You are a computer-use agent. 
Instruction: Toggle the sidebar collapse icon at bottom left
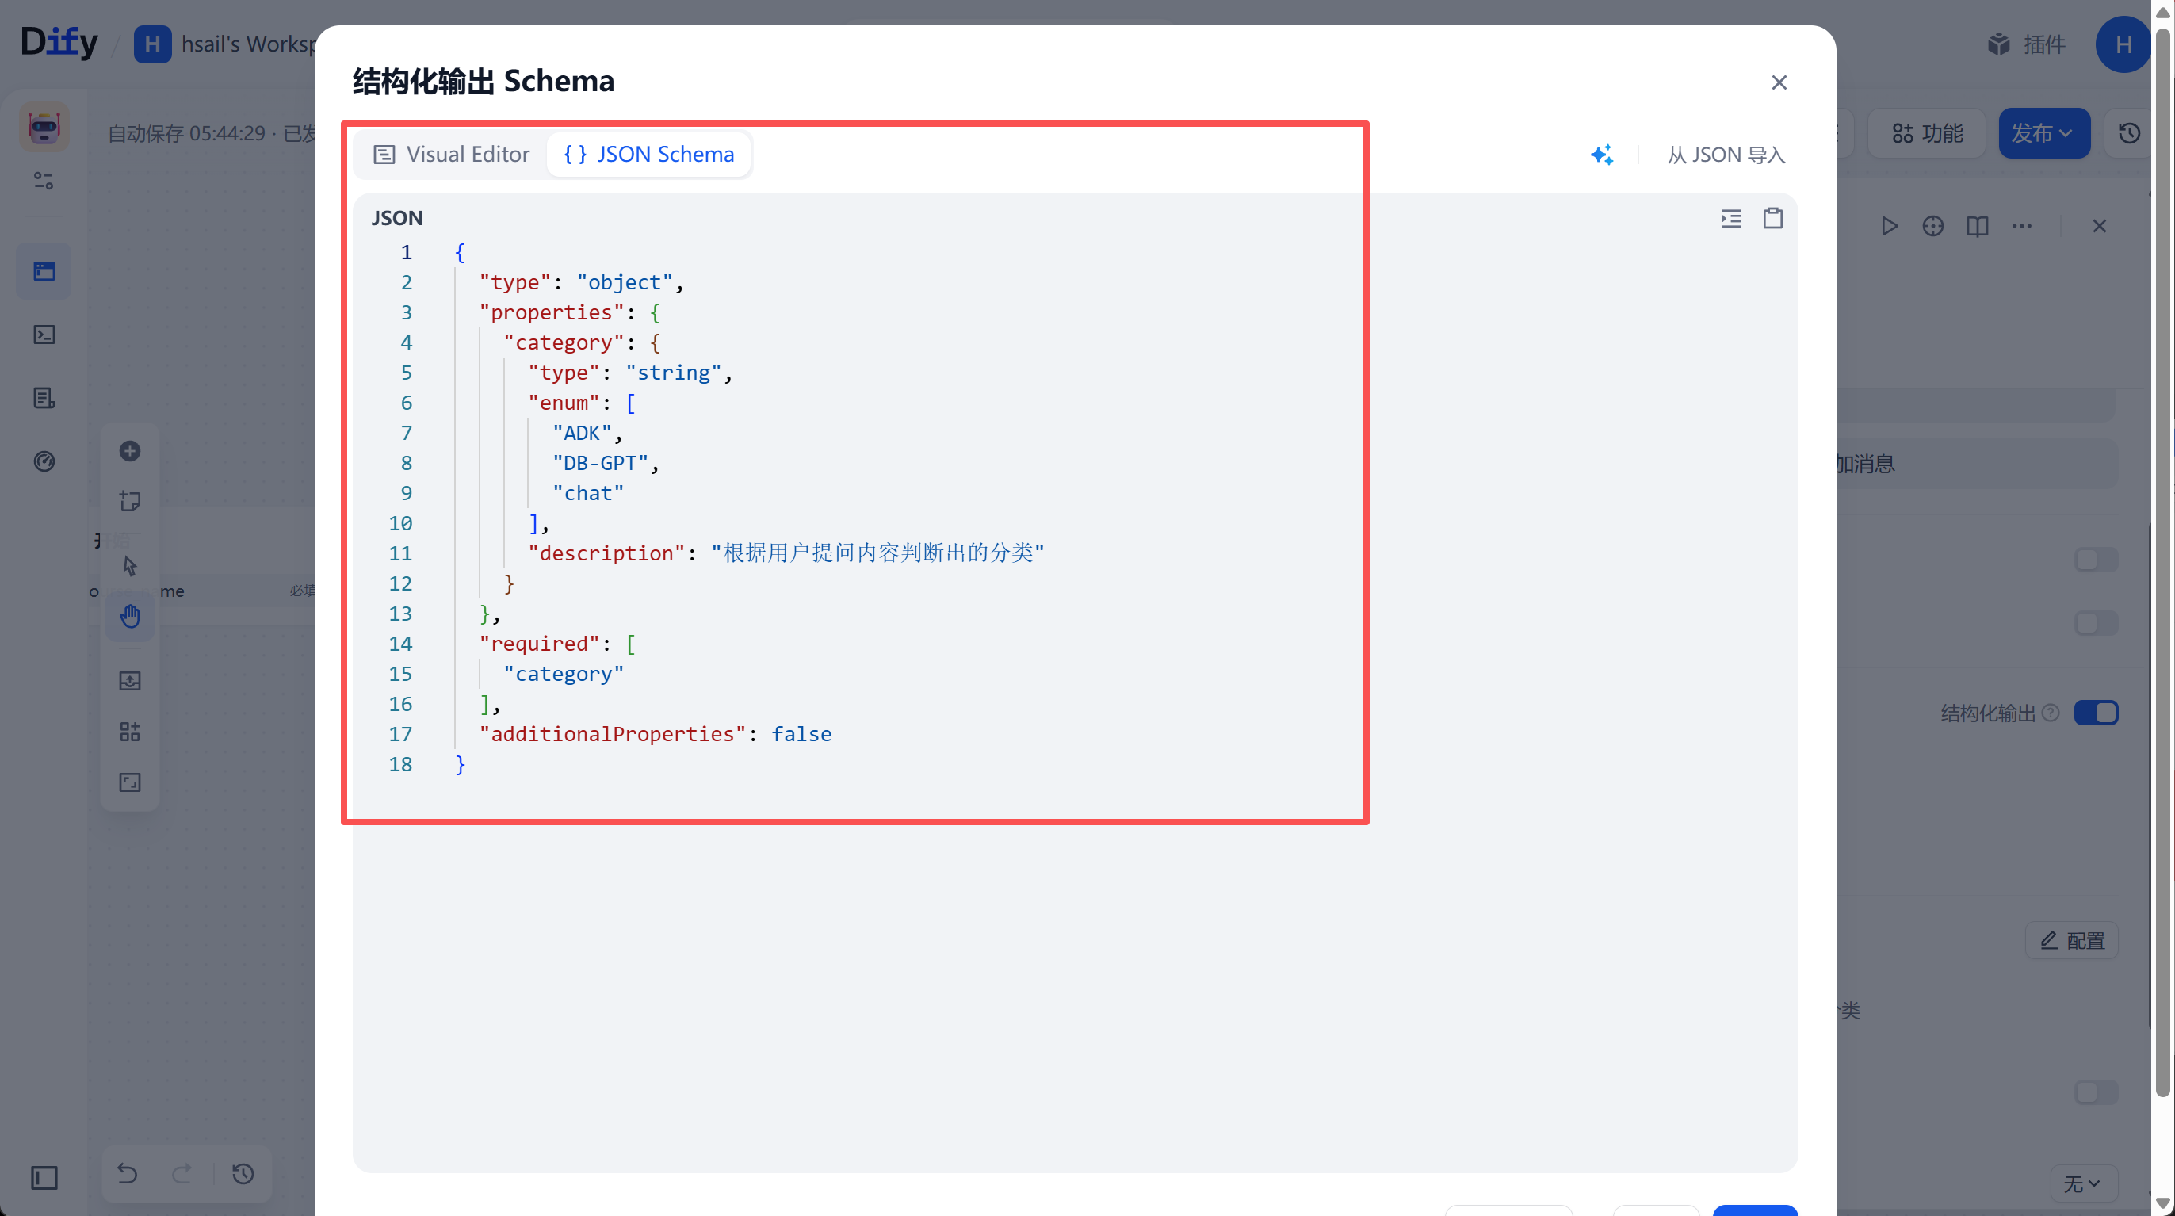coord(44,1178)
